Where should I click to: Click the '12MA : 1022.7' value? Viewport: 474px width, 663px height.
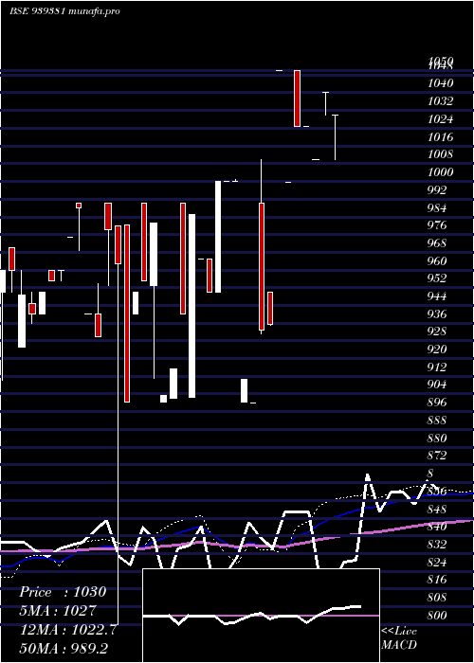[x=68, y=630]
